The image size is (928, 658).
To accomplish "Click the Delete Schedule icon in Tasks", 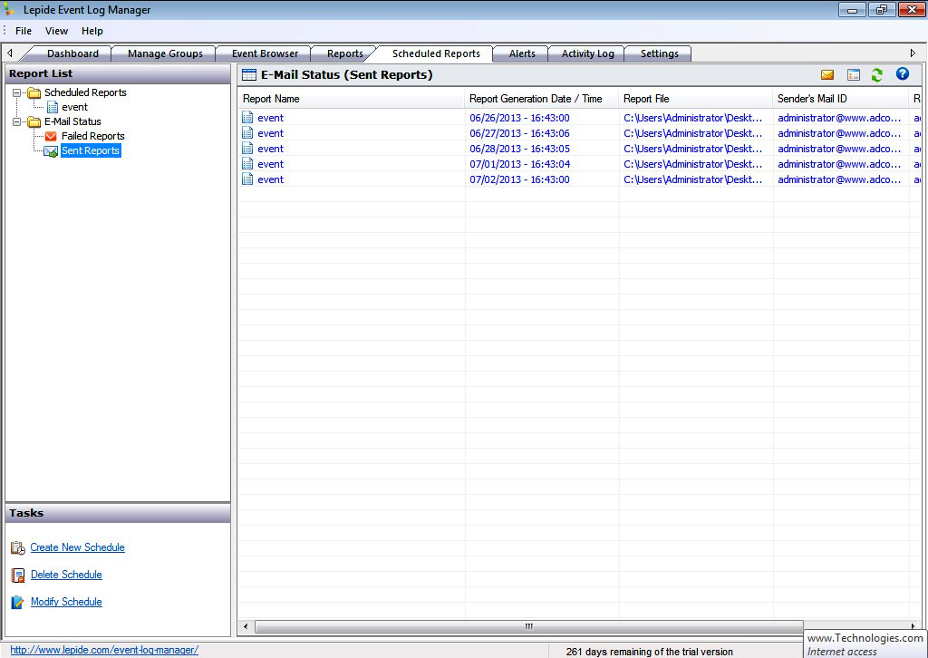I will click(16, 575).
